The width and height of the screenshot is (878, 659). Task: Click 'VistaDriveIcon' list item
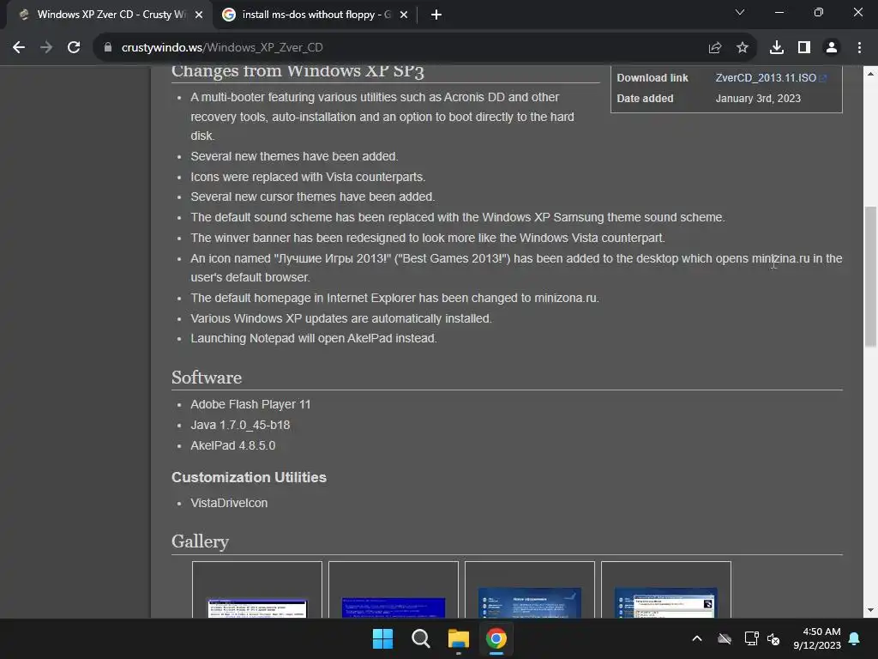229,503
